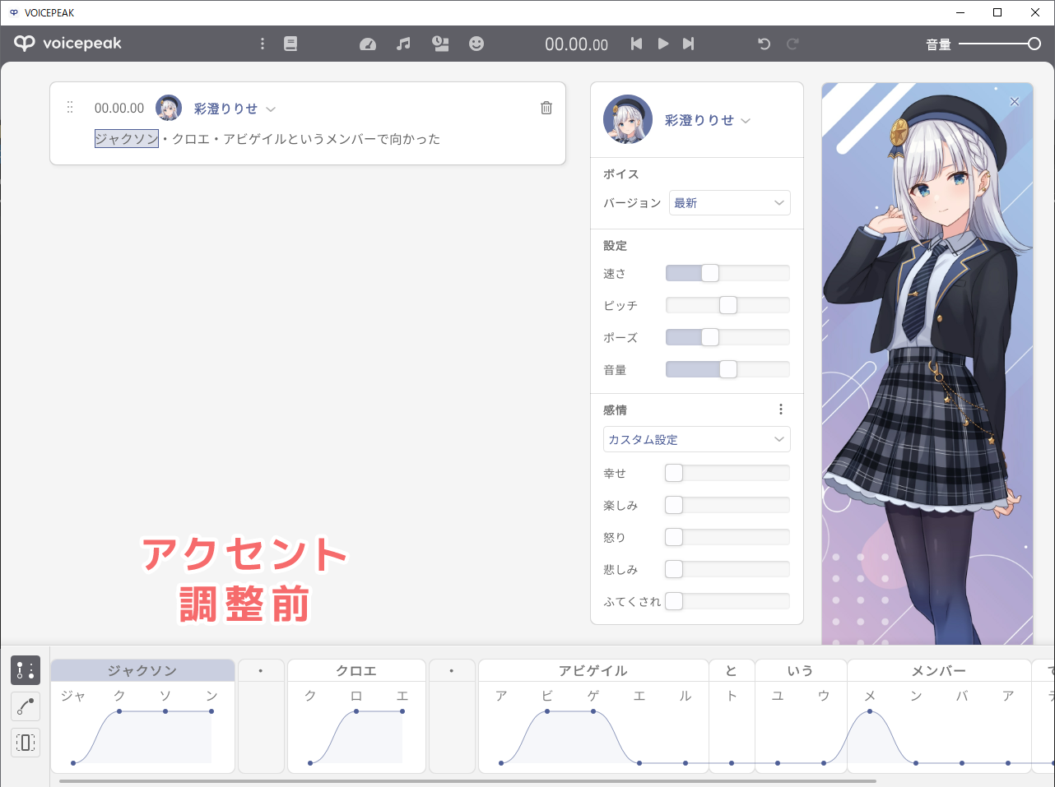This screenshot has width=1055, height=787.
Task: Toggle the phoneme length adjustment mode
Action: click(x=26, y=743)
